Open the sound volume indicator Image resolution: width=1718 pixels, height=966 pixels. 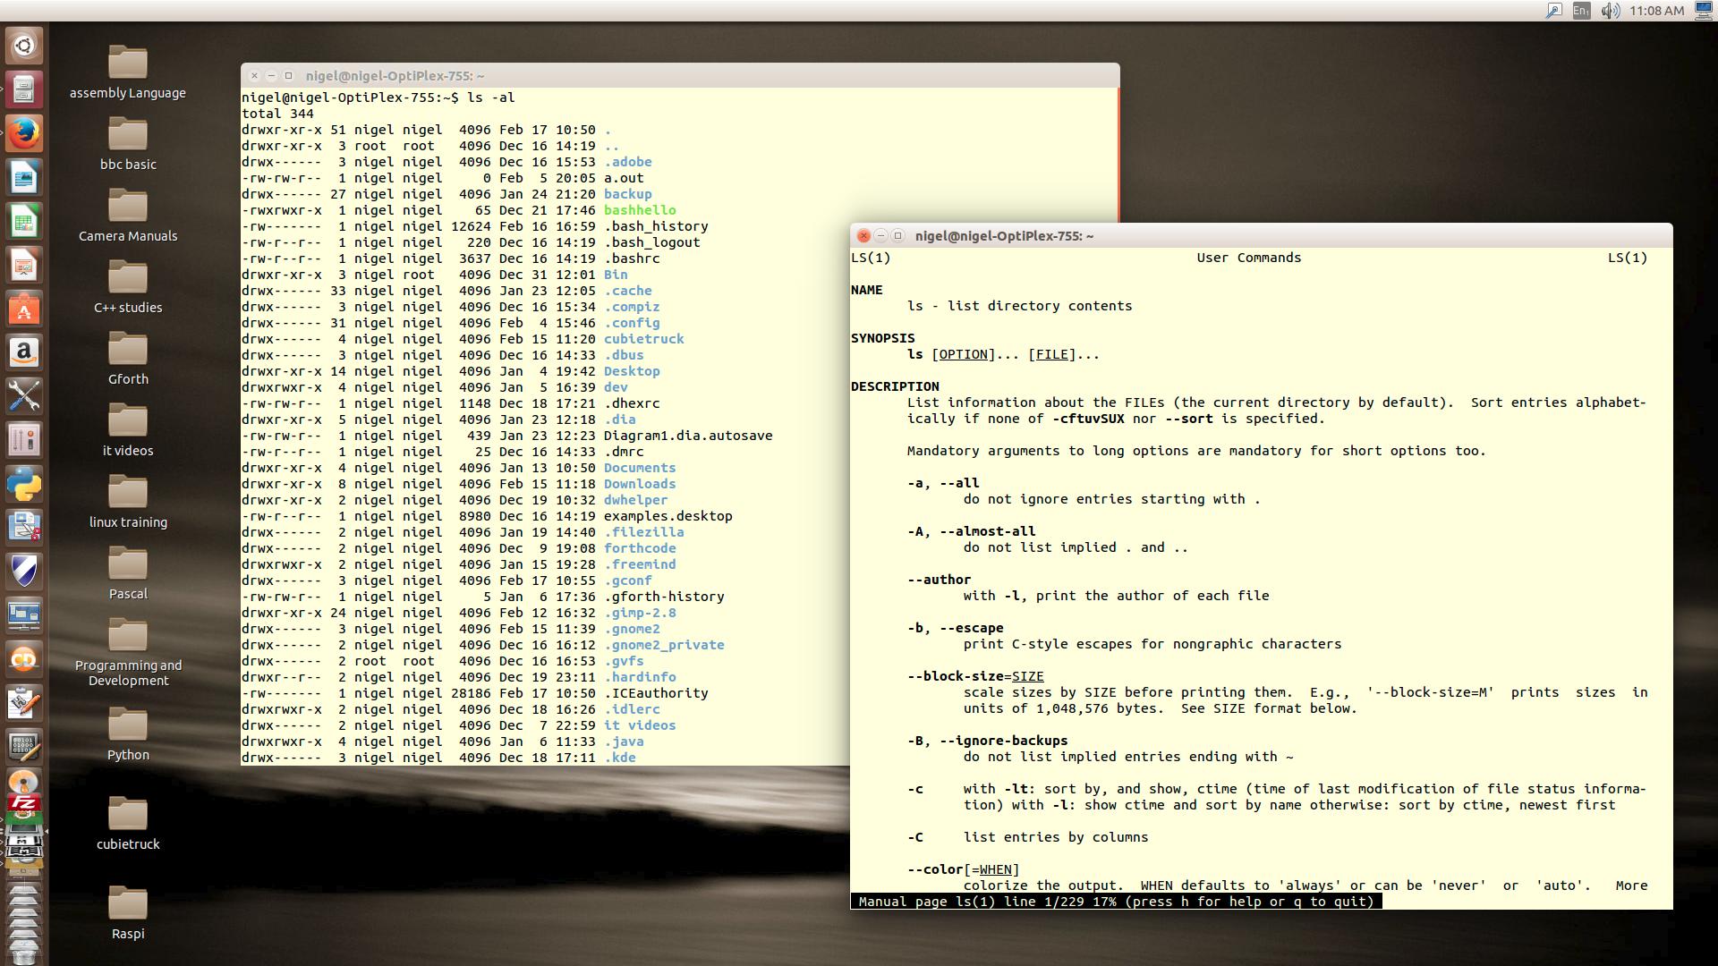(x=1610, y=11)
